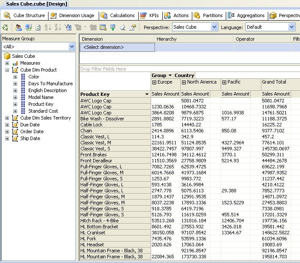Expand the Color attribute node
300x263 pixels.
pos(15,77)
